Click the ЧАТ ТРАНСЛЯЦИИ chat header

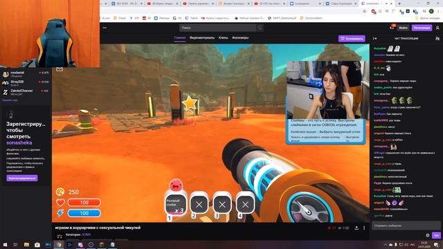click(x=406, y=39)
